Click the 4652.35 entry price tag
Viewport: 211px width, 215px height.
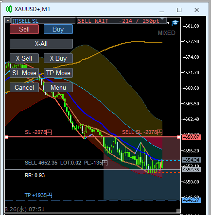(191, 170)
